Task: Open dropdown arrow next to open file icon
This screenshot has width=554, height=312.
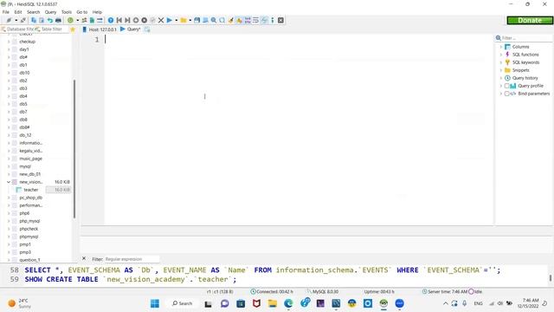Action: 190,20
